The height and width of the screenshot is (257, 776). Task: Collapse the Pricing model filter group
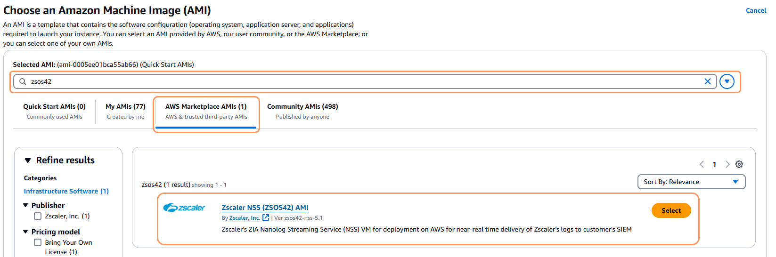tap(26, 232)
